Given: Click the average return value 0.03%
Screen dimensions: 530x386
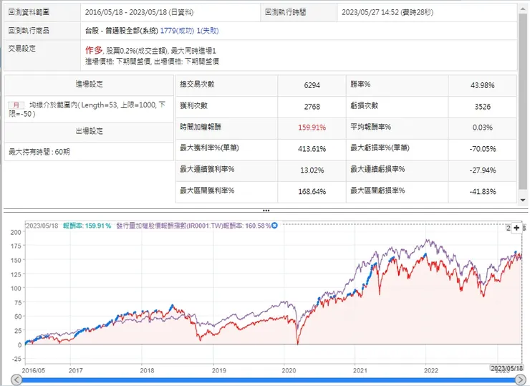Looking at the screenshot, I should pyautogui.click(x=482, y=127).
